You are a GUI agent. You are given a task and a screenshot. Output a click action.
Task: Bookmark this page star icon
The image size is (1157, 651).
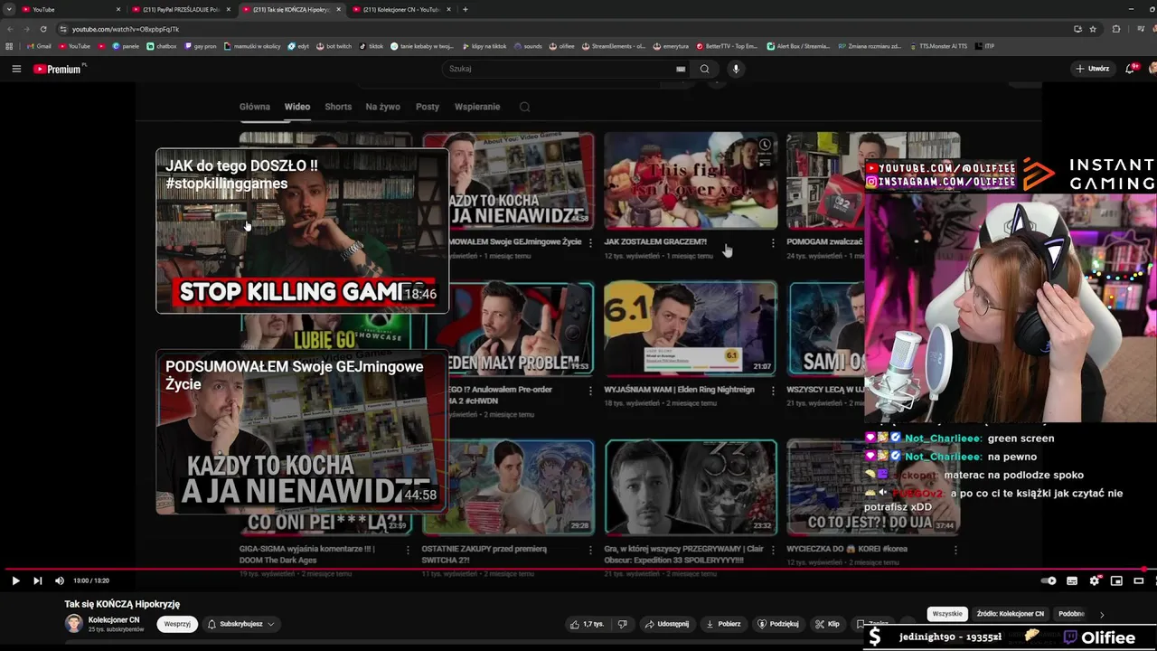point(1092,29)
